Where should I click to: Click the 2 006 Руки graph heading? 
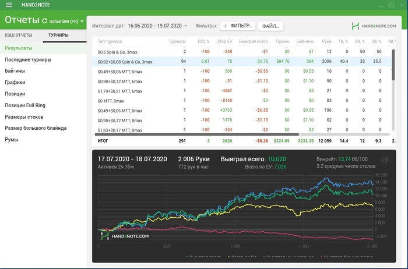click(x=194, y=159)
